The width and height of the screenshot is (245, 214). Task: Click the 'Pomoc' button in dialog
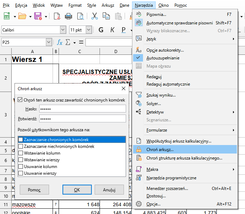pyautogui.click(x=34, y=190)
